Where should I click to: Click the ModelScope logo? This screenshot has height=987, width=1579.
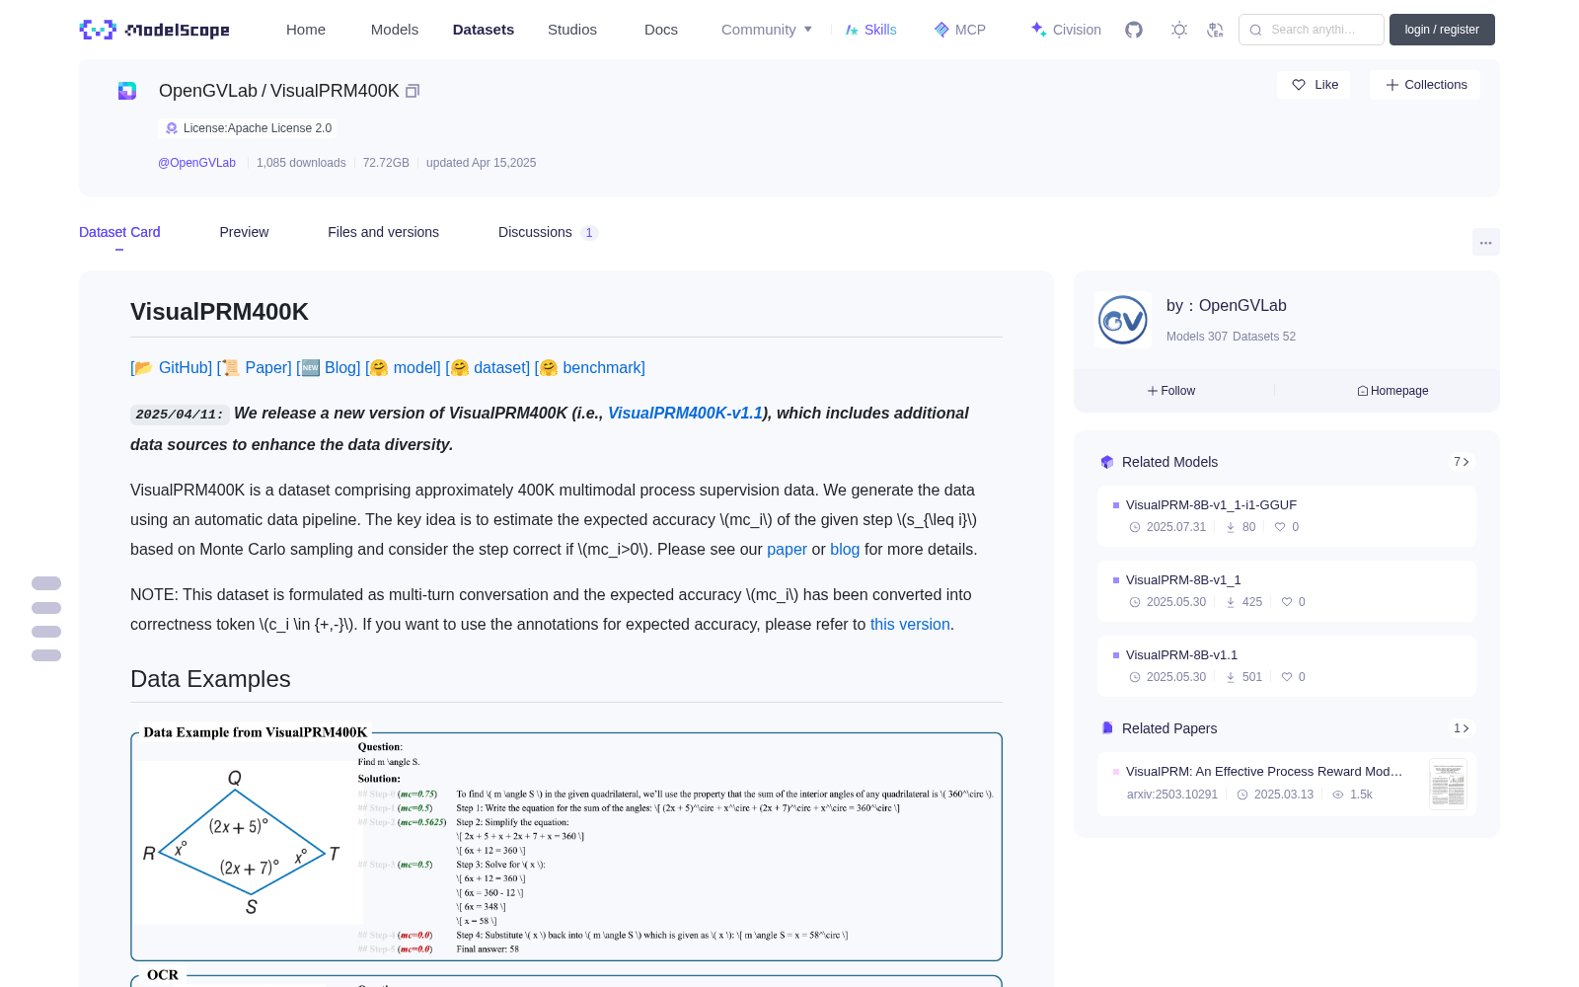pyautogui.click(x=155, y=30)
